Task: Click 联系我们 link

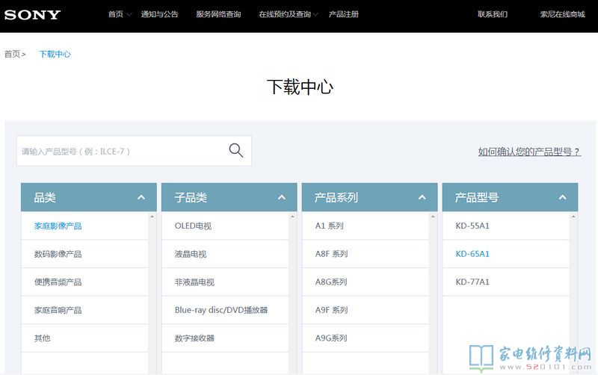Action: tap(493, 14)
